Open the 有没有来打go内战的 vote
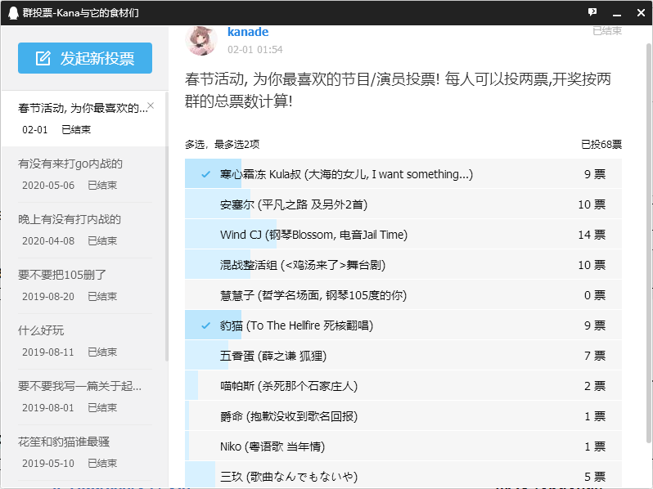The width and height of the screenshot is (653, 489). coord(70,164)
